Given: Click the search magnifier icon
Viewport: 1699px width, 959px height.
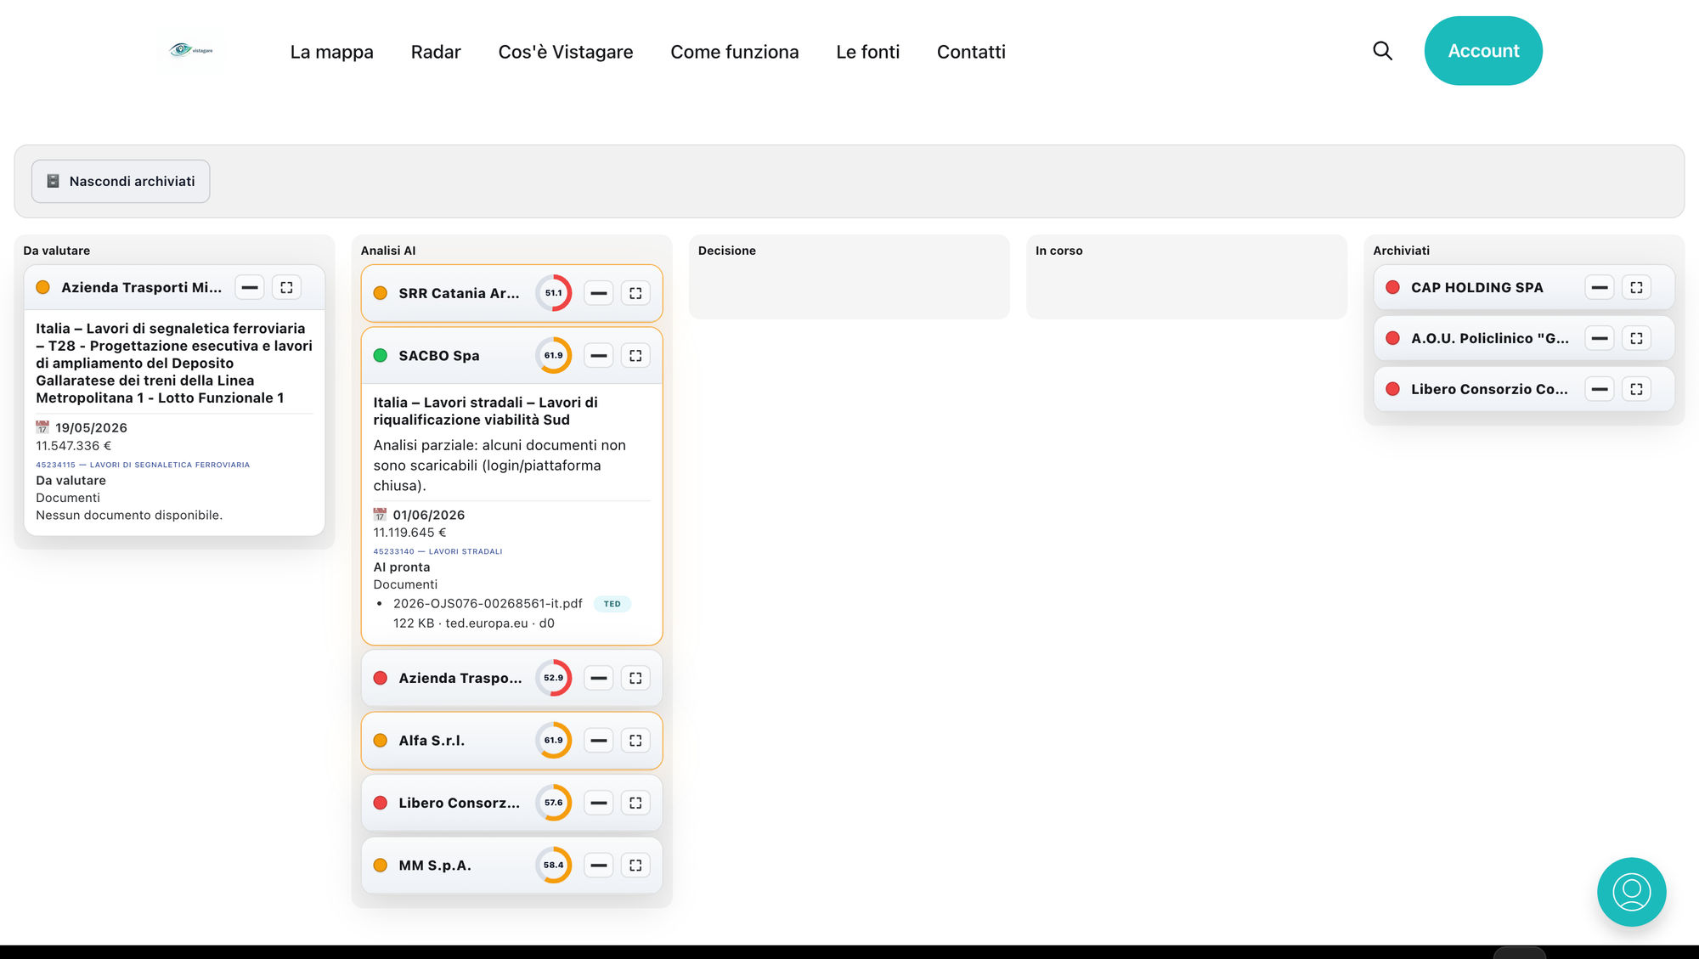Looking at the screenshot, I should pyautogui.click(x=1382, y=51).
